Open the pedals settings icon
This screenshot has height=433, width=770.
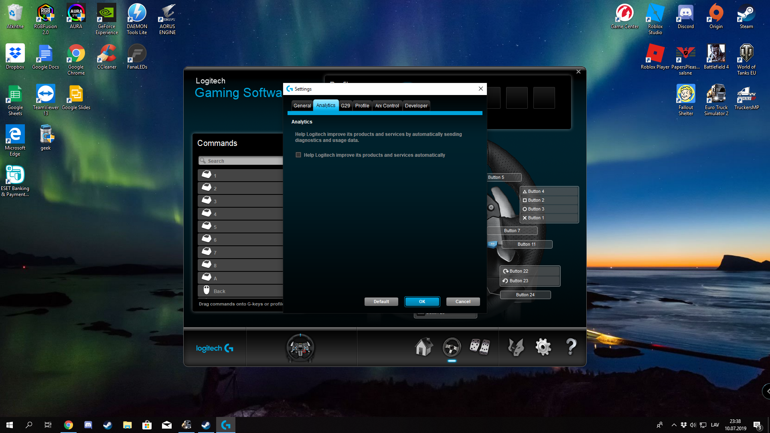pyautogui.click(x=480, y=347)
